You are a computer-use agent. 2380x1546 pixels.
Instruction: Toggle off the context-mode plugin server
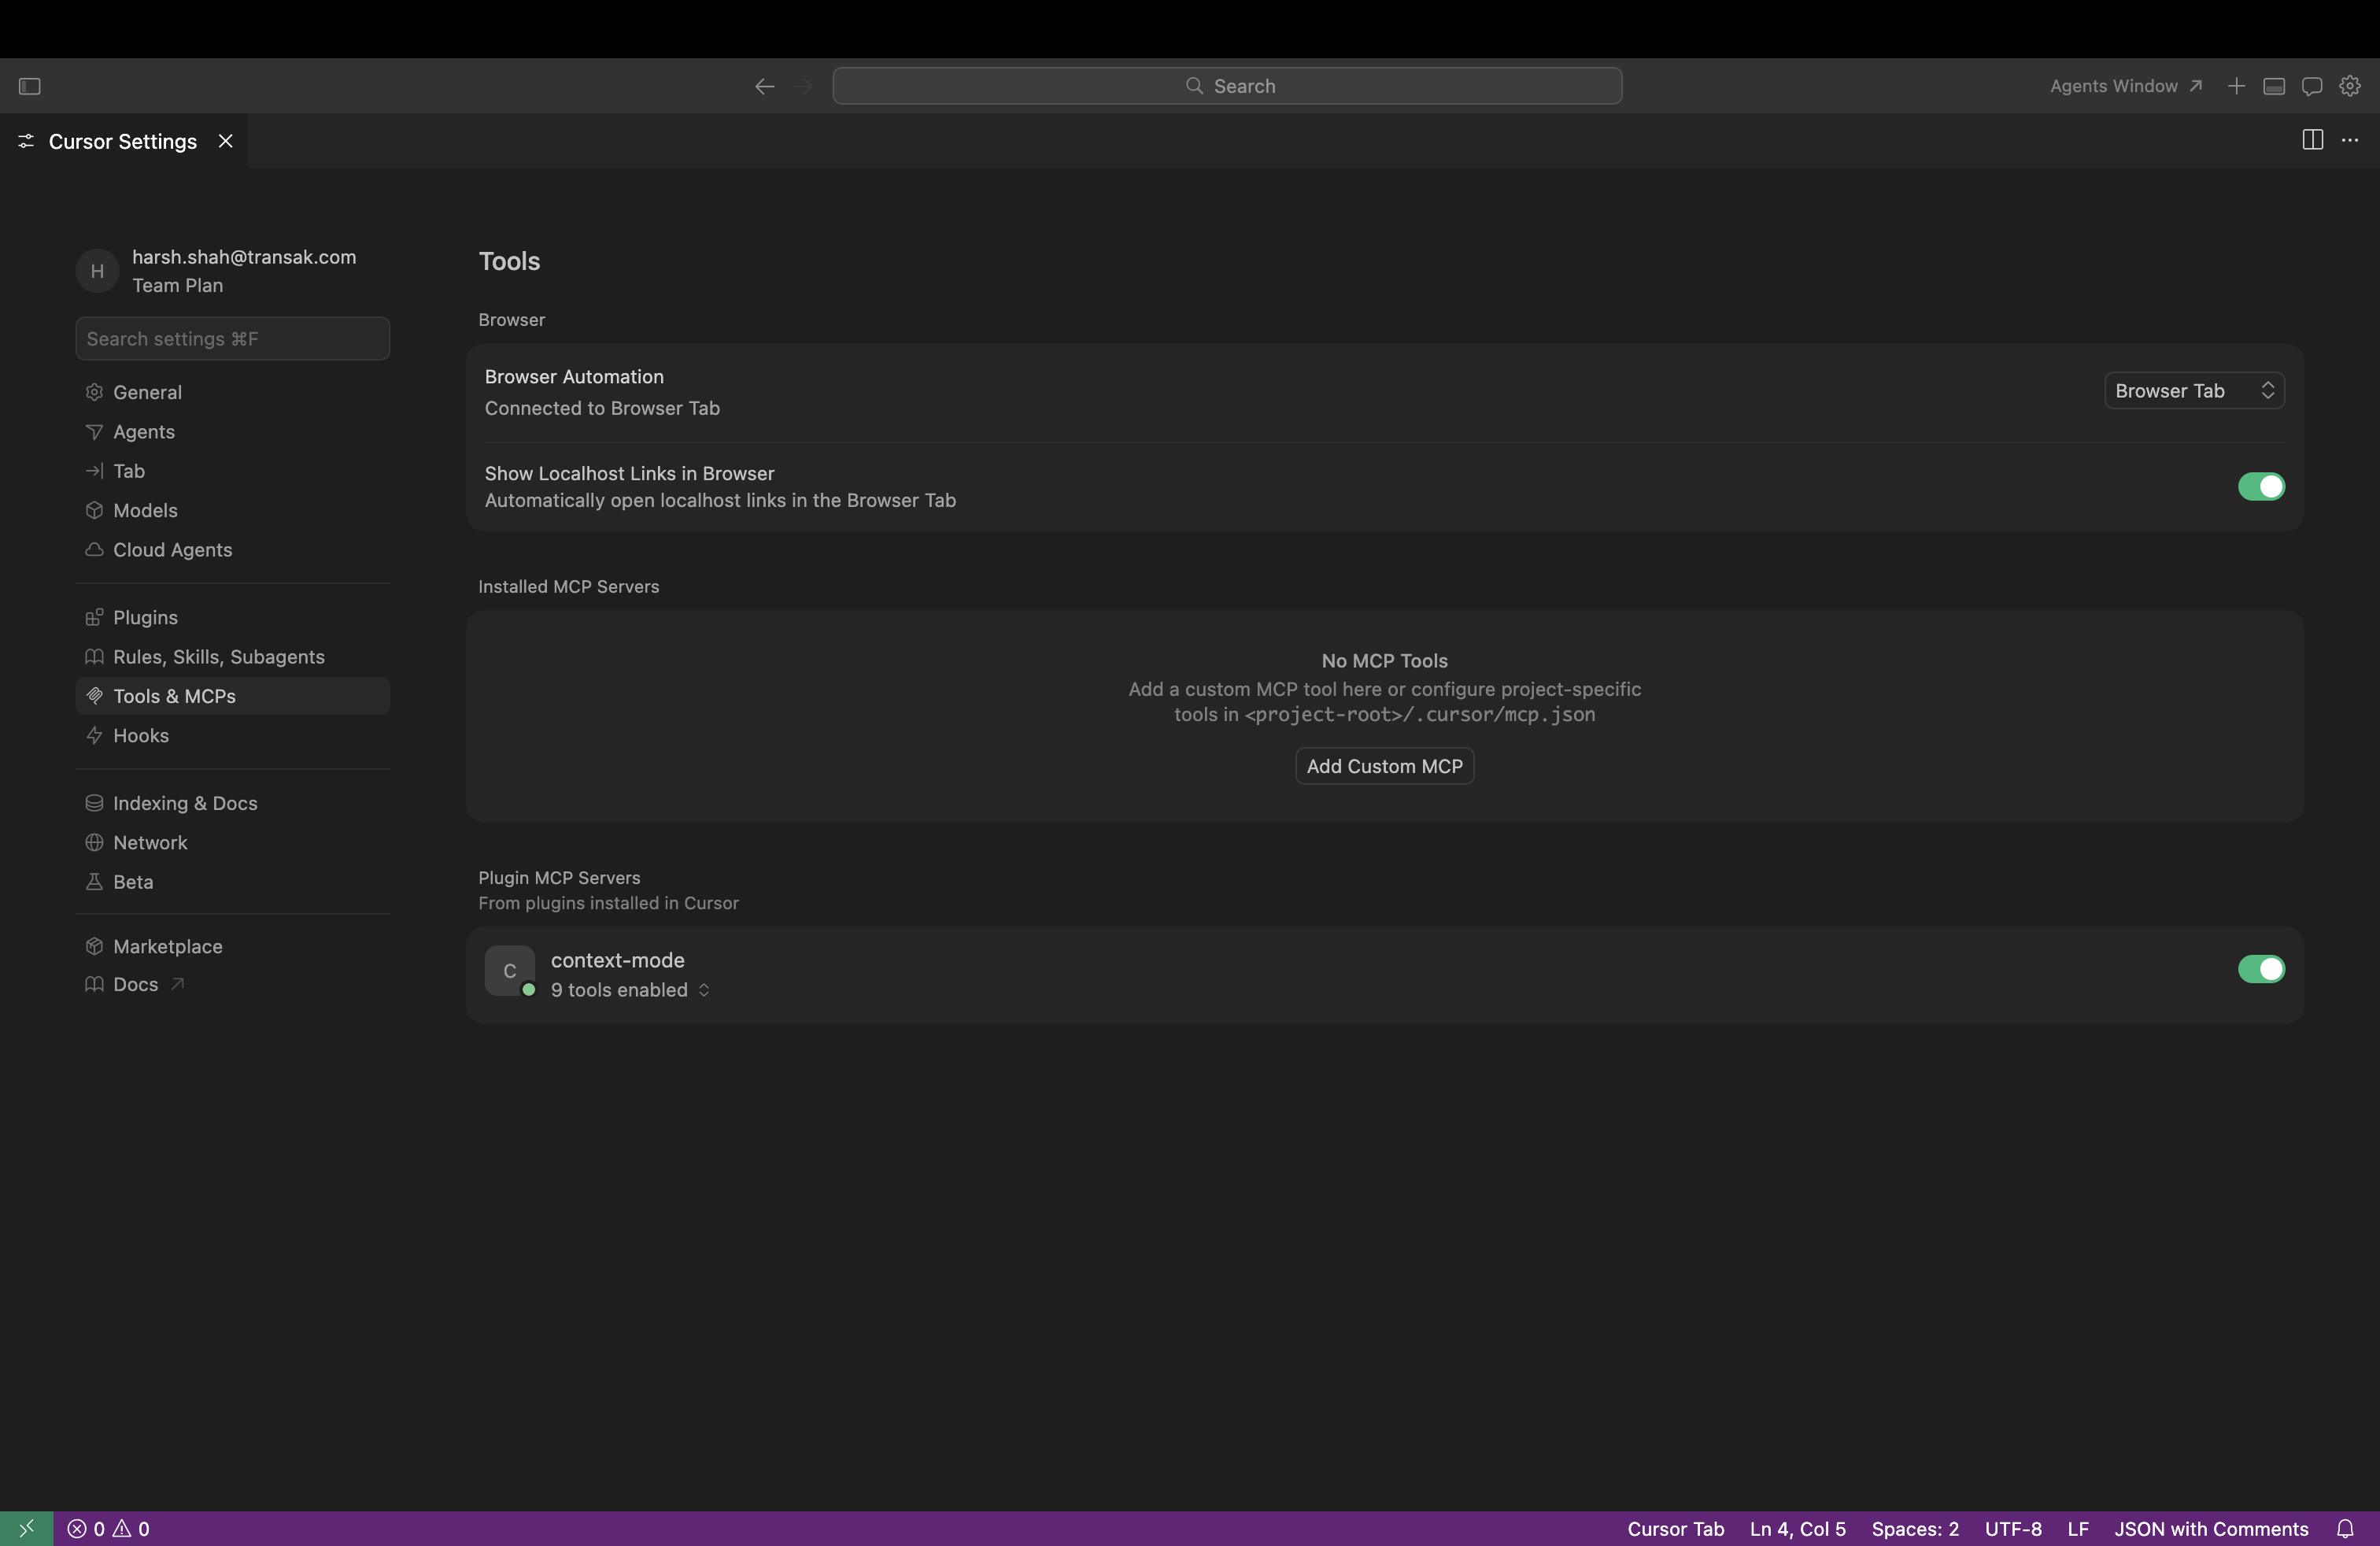2261,969
